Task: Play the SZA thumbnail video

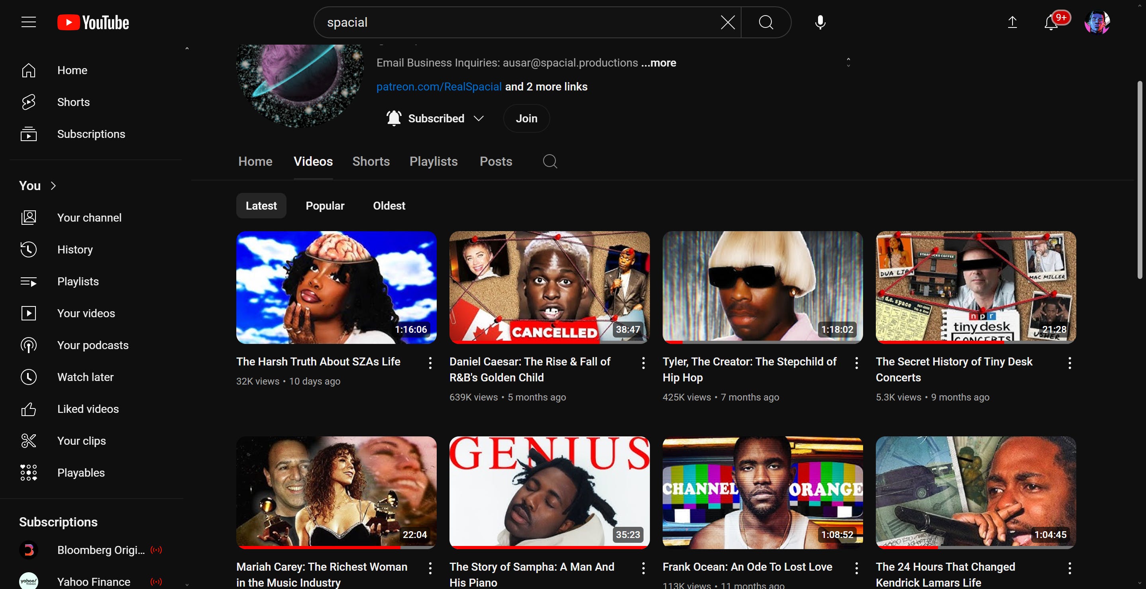Action: 336,287
